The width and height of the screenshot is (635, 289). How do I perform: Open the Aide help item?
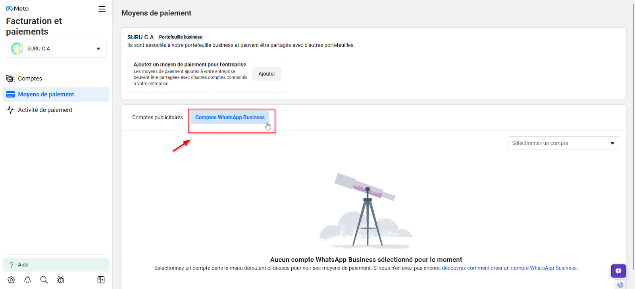56,265
